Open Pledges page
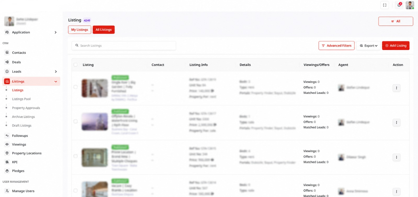Screen dimensions: 418x197 pyautogui.click(x=18, y=171)
